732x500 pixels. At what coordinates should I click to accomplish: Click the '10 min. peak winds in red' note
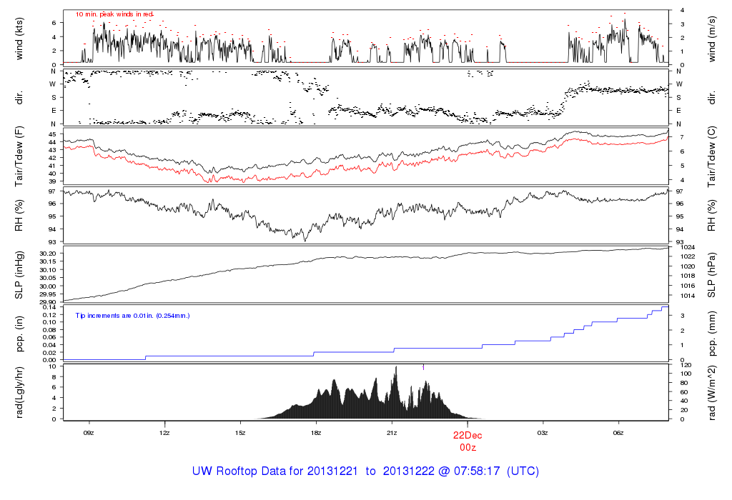[x=114, y=14]
